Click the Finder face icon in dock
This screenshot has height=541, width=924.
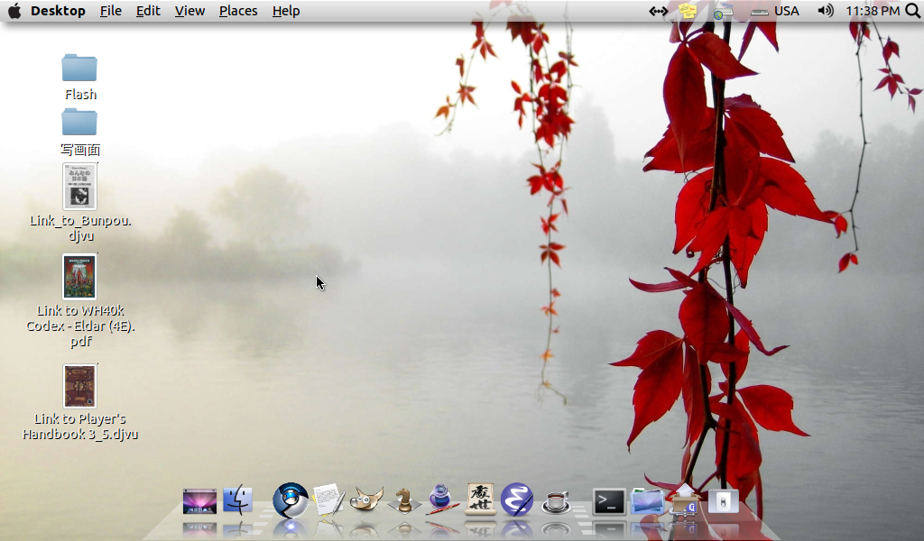pos(238,499)
